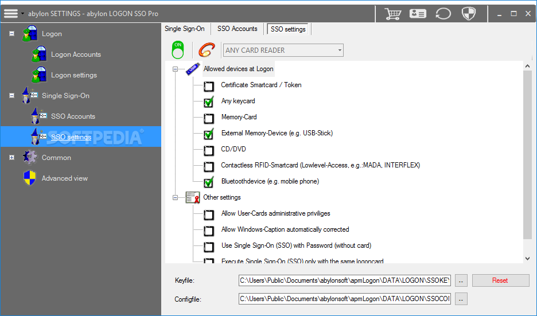The height and width of the screenshot is (316, 537).
Task: Open the hamburger main menu
Action: tap(11, 13)
